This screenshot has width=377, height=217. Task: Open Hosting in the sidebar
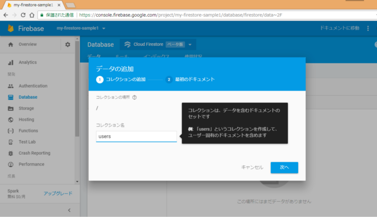(26, 120)
